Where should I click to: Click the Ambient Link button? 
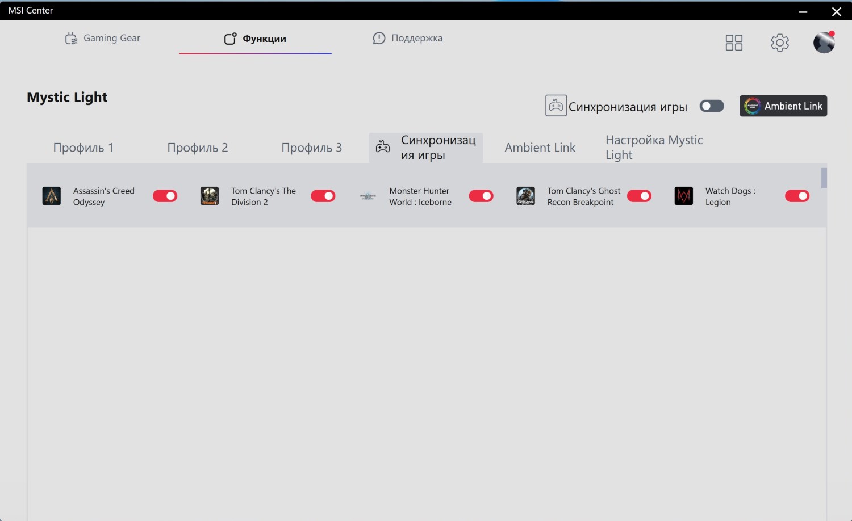[x=783, y=106]
